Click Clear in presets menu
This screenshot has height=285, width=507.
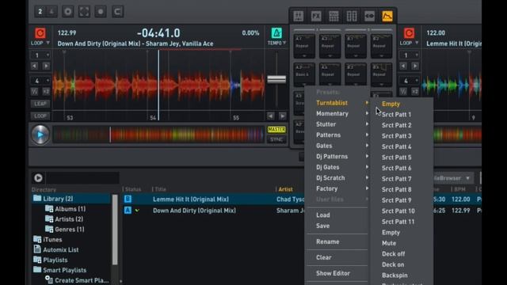(324, 257)
